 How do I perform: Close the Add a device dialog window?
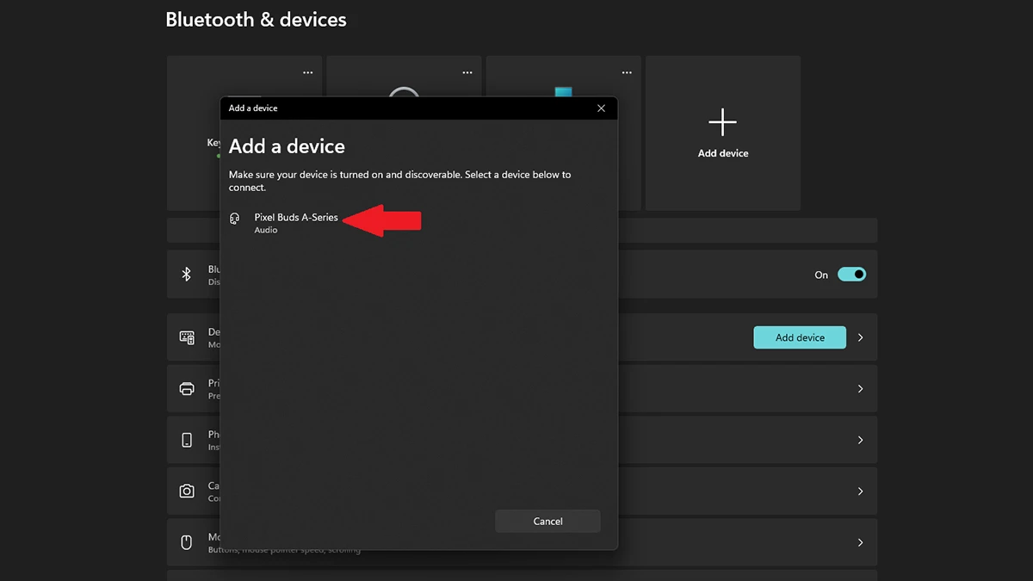click(601, 108)
